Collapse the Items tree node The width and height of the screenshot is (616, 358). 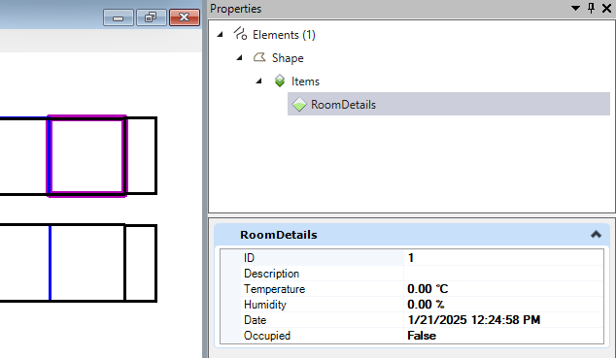[x=258, y=81]
